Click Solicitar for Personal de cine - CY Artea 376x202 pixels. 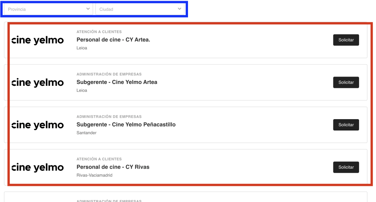click(x=346, y=40)
